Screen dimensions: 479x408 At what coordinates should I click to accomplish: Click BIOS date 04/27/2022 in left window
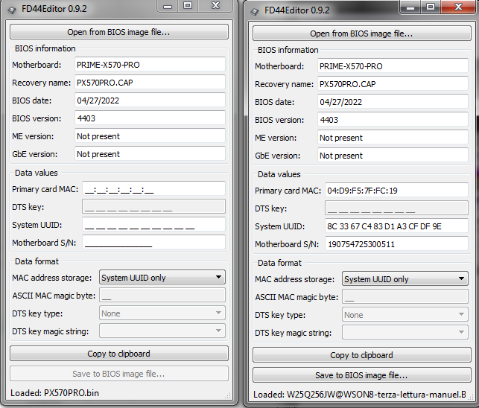point(150,101)
